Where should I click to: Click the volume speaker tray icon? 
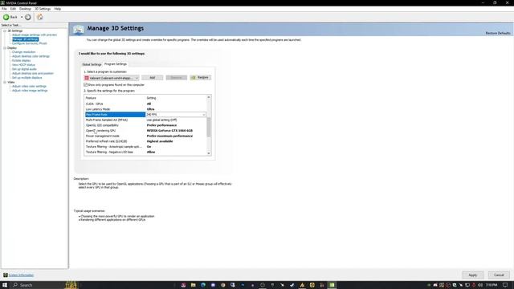480,285
